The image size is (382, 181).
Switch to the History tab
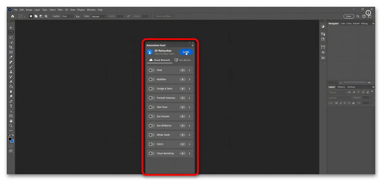(341, 87)
